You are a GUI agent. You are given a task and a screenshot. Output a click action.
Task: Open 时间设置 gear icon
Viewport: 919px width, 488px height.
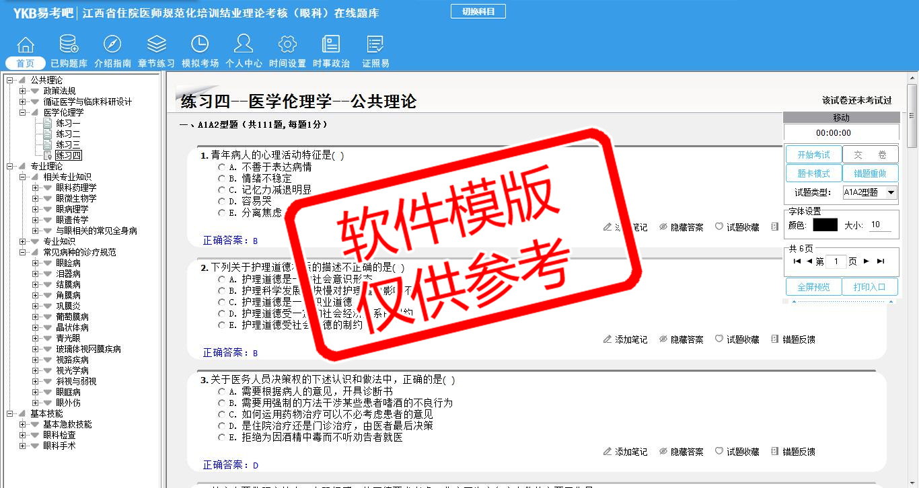pos(287,45)
